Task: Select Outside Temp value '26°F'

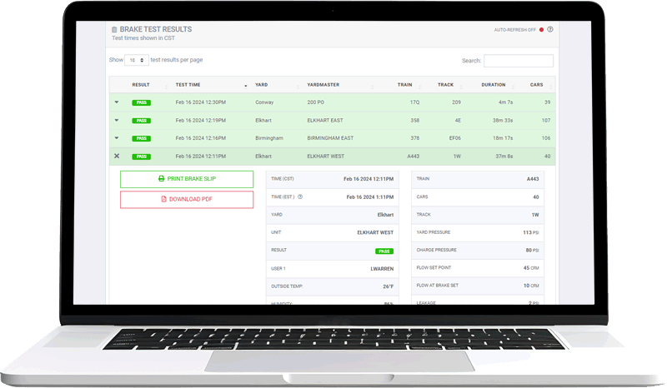Action: [x=389, y=287]
